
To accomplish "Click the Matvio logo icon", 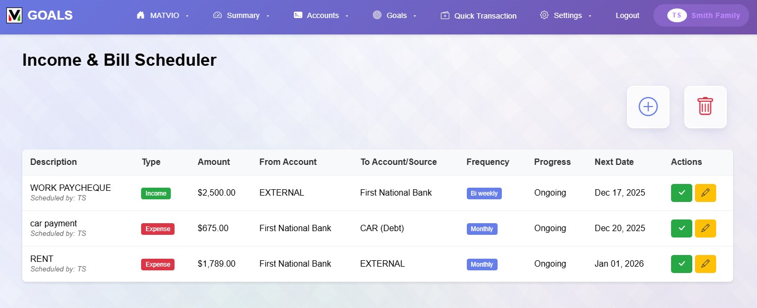I will tap(14, 15).
